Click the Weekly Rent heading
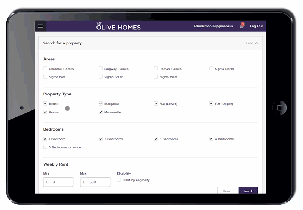This screenshot has height=210, width=303. pos(56,164)
